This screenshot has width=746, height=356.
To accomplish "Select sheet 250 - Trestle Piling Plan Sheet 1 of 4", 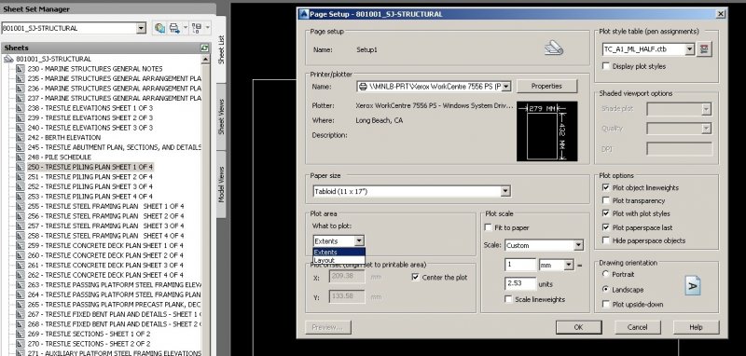I will point(90,168).
